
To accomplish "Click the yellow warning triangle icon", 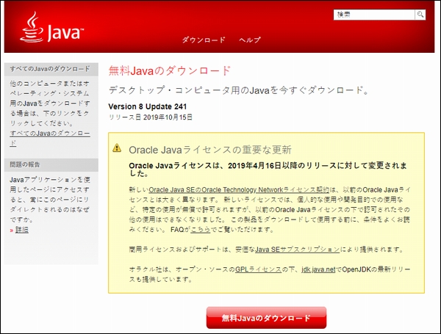I will click(x=117, y=148).
